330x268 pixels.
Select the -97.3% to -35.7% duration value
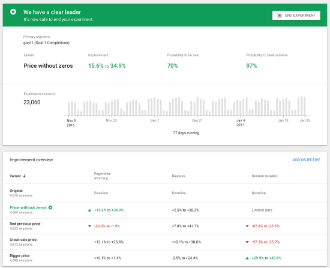coord(266,242)
